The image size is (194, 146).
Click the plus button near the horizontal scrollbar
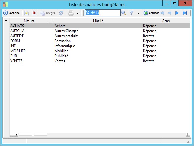[12, 135]
